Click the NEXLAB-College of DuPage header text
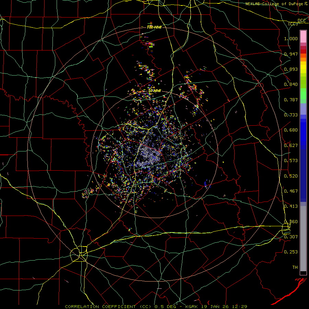This screenshot has height=309, width=309. pyautogui.click(x=274, y=4)
